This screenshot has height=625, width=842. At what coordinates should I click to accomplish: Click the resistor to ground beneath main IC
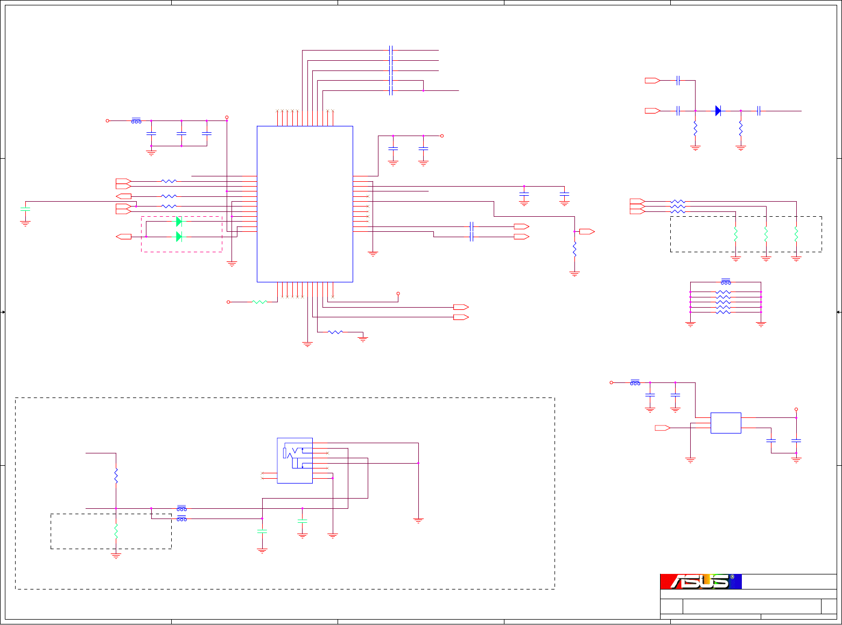335,332
